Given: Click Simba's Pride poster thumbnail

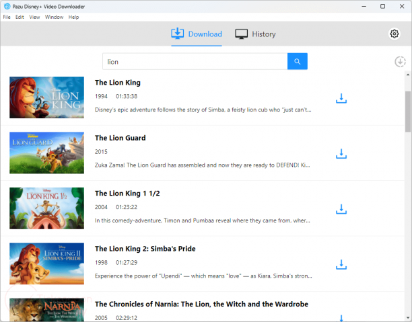Looking at the screenshot, I should coord(46,264).
